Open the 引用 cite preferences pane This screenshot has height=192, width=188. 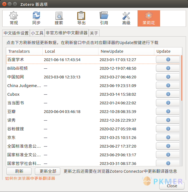pyautogui.click(x=104, y=18)
